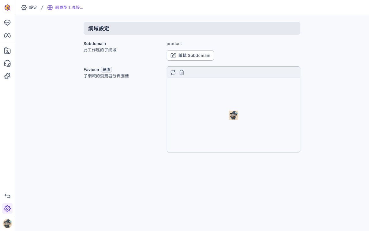Click the back arrow icon in sidebar
Viewport: 369px width, 231px height.
coord(7,196)
